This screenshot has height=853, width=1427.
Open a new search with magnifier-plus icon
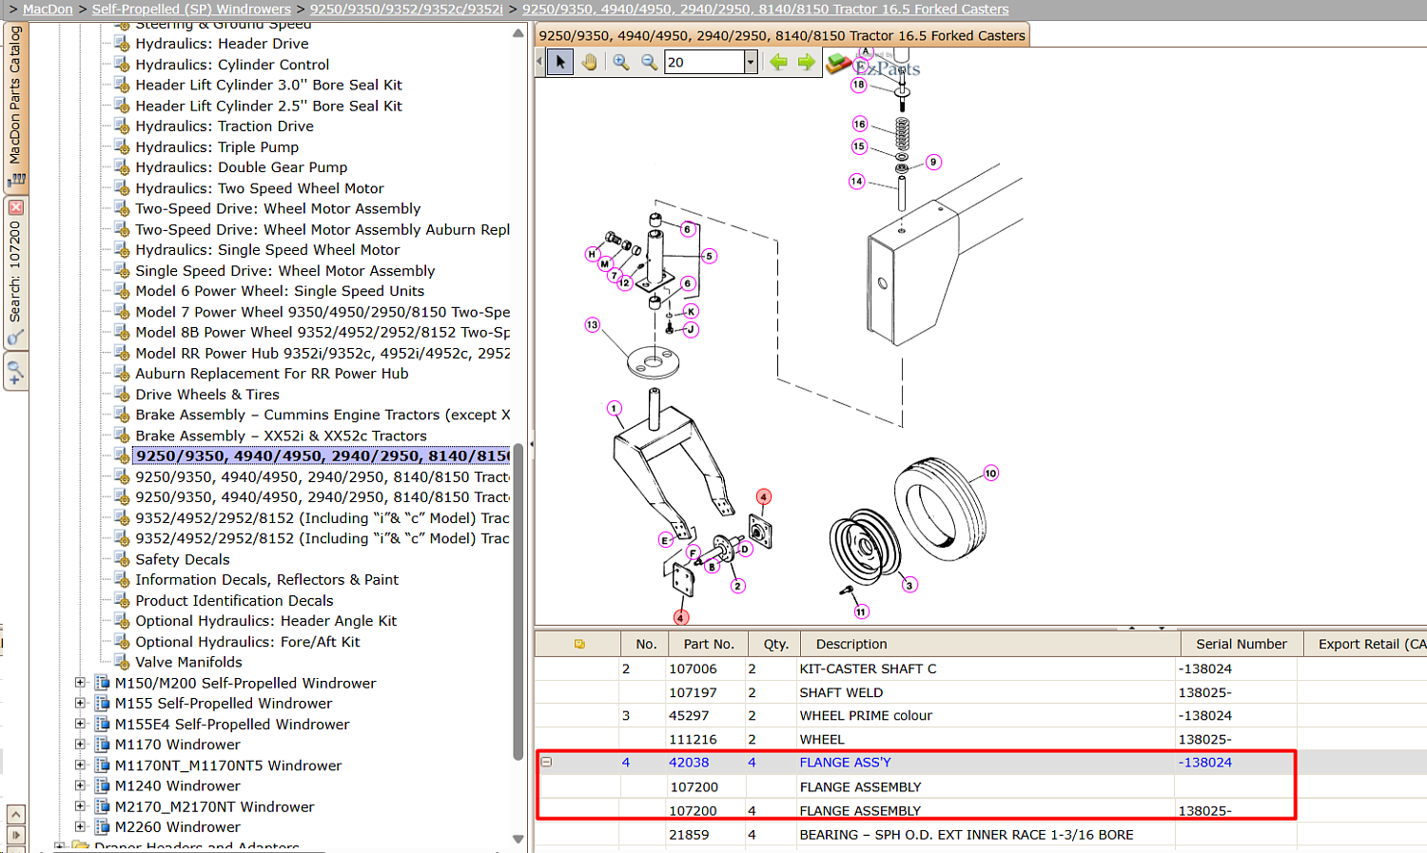[15, 372]
